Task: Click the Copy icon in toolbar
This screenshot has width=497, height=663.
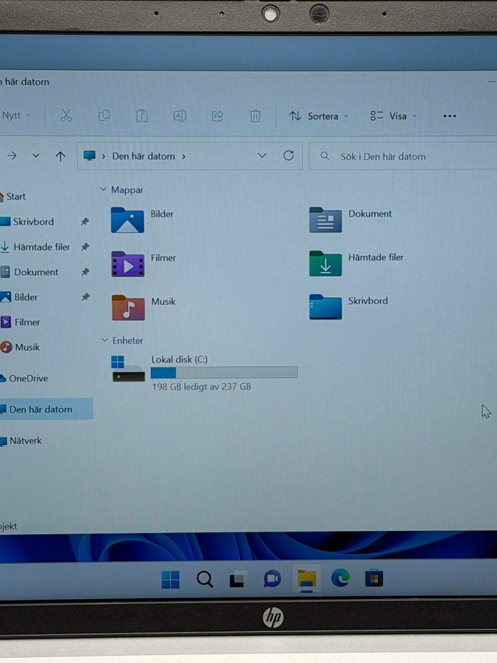Action: coord(105,116)
